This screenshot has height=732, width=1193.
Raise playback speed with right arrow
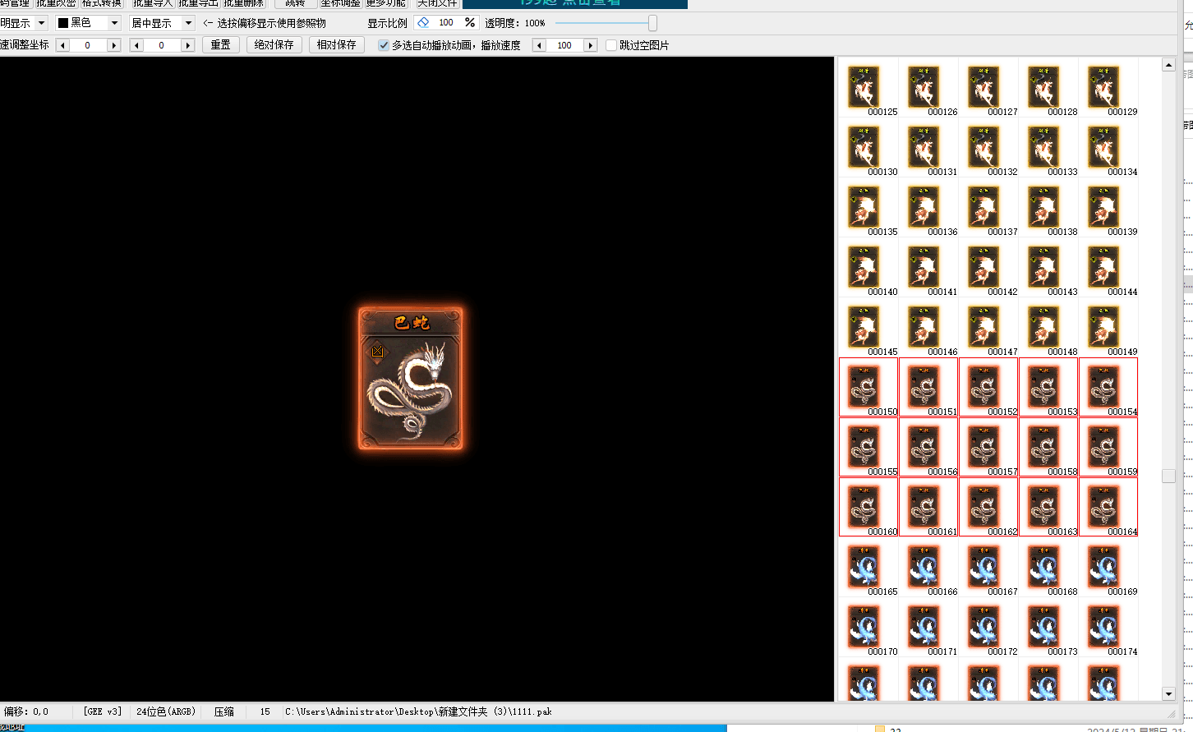point(591,45)
